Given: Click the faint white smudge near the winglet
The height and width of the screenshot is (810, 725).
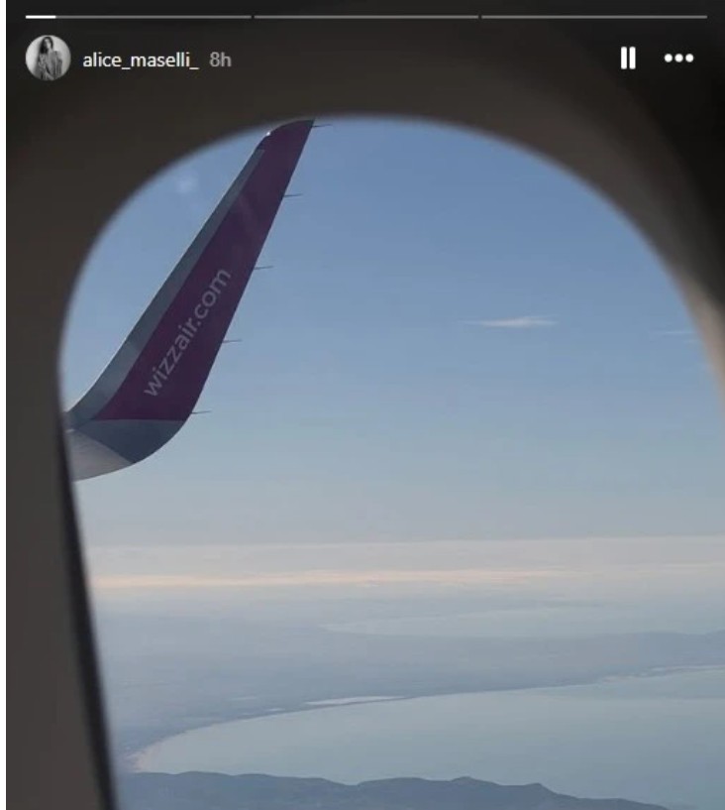Looking at the screenshot, I should [186, 180].
